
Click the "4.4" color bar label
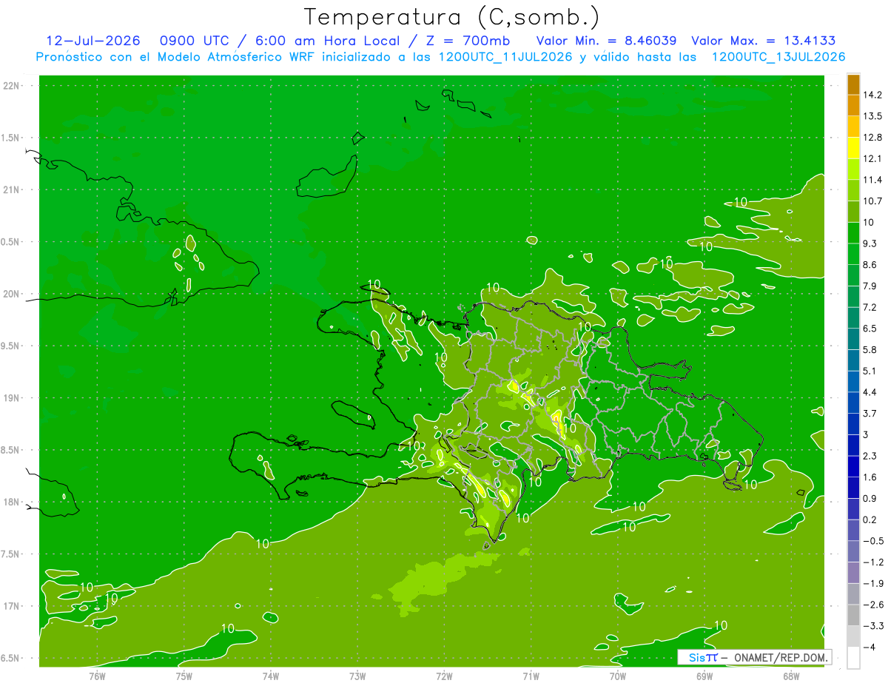pyautogui.click(x=869, y=392)
